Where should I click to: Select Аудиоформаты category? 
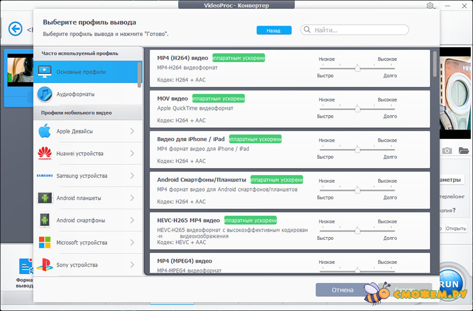pos(88,94)
